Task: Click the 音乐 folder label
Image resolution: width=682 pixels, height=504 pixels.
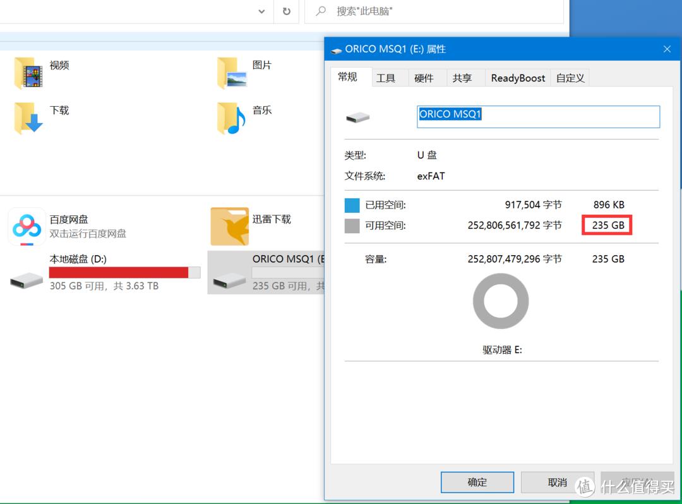Action: click(x=262, y=111)
